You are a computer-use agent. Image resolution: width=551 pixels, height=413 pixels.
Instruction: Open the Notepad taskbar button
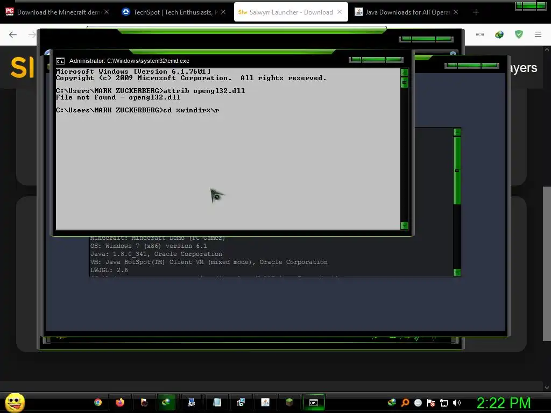point(217,402)
